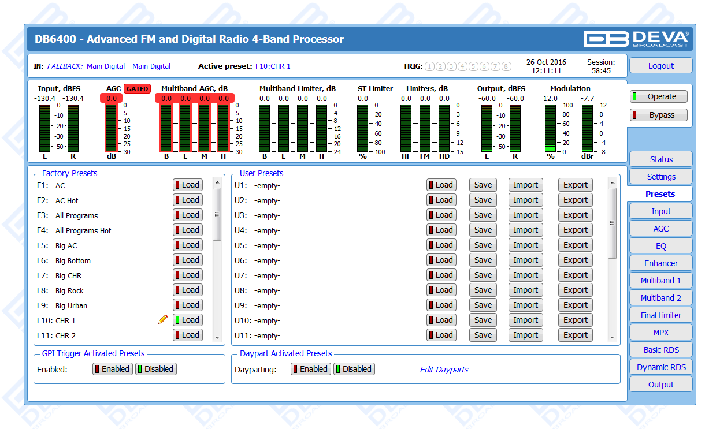The width and height of the screenshot is (720, 429).
Task: Click the pencil edit icon beside CHR 1
Action: 163,319
